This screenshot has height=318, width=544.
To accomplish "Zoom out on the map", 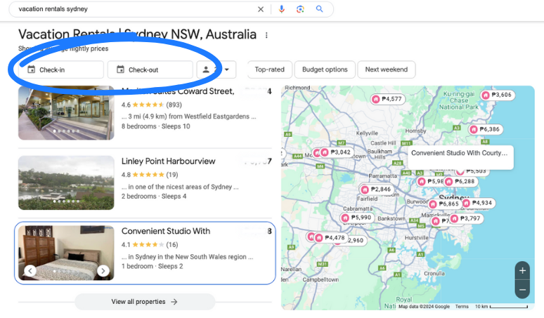I will (522, 289).
